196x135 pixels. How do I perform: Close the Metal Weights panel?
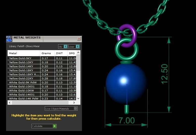click(x=79, y=39)
